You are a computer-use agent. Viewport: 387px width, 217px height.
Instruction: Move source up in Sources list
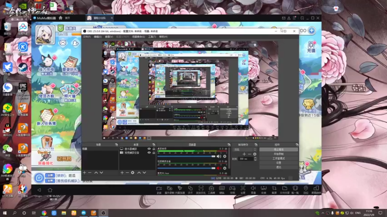pos(139,173)
